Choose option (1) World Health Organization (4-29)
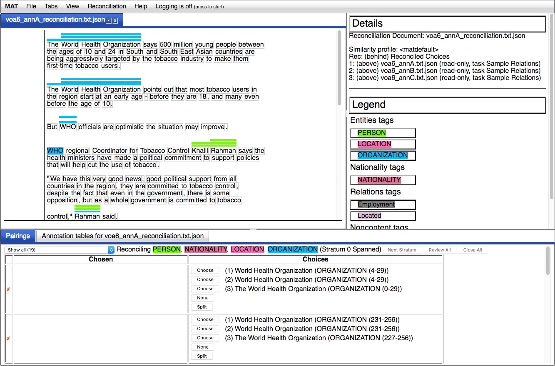The image size is (555, 366). coord(205,270)
